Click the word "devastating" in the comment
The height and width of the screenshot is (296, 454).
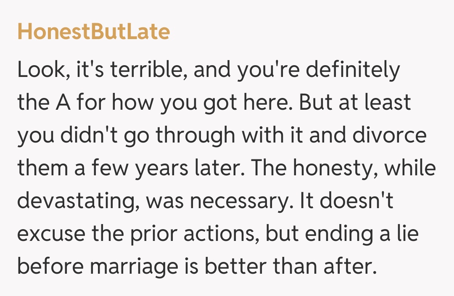pos(78,200)
